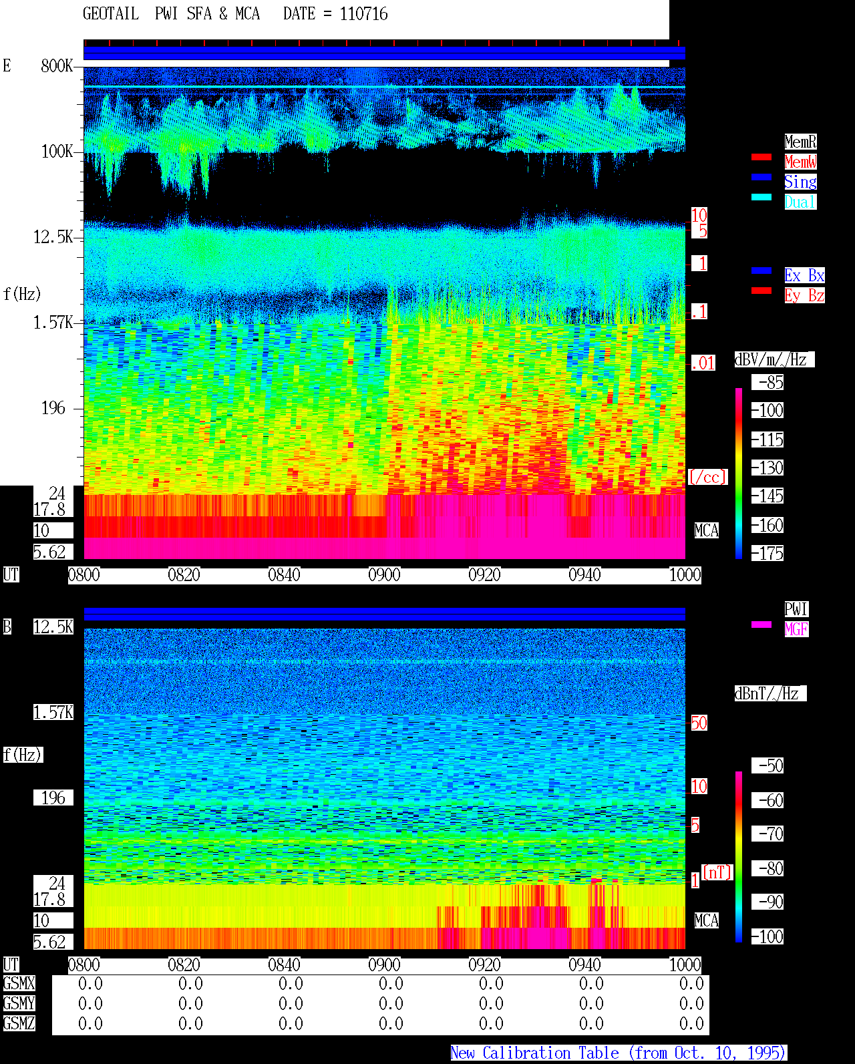Click the Ey Bz legend label
The image size is (855, 1064).
(x=804, y=295)
